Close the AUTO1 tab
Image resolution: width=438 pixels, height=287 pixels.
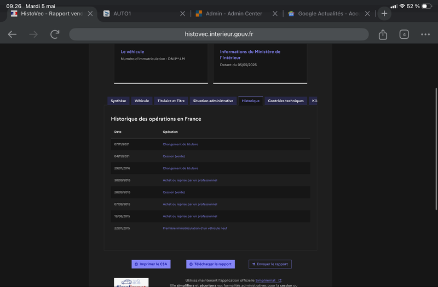[x=182, y=13]
